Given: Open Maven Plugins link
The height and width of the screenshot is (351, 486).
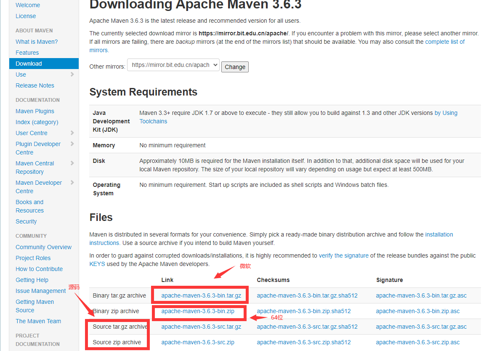Looking at the screenshot, I should (x=35, y=111).
